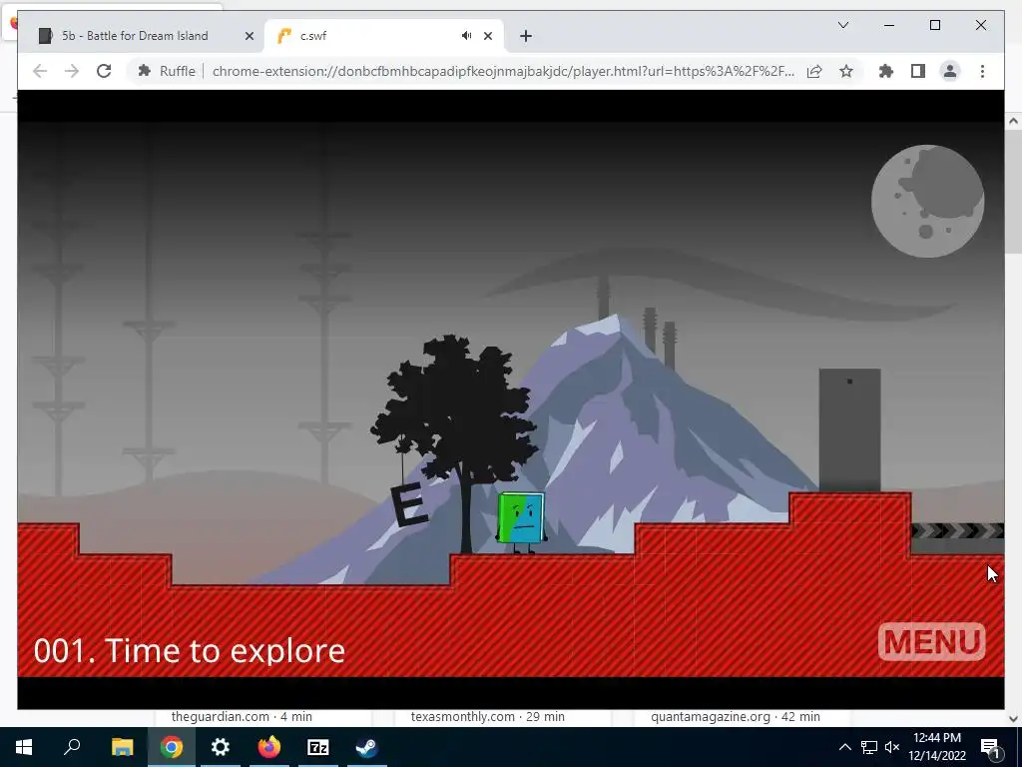Share this page icon
The height and width of the screenshot is (767, 1022).
[814, 71]
